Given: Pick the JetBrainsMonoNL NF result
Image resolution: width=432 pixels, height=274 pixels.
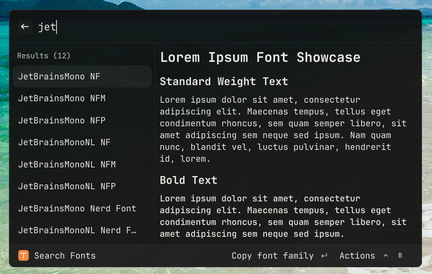Looking at the screenshot, I should point(82,142).
